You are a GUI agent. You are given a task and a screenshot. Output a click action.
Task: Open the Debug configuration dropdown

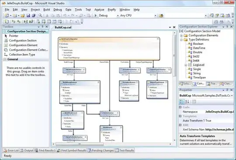click(x=118, y=16)
